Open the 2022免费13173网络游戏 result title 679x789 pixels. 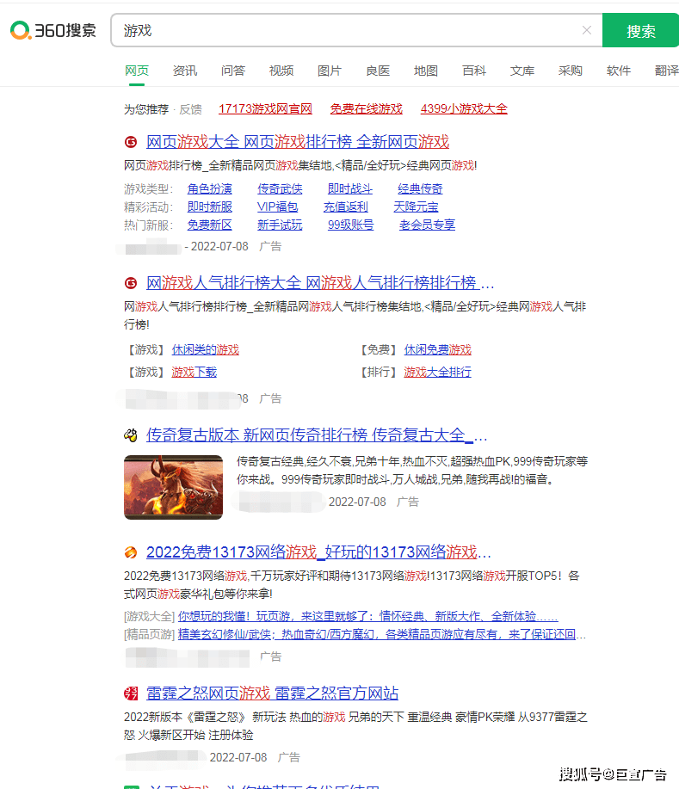pos(318,552)
